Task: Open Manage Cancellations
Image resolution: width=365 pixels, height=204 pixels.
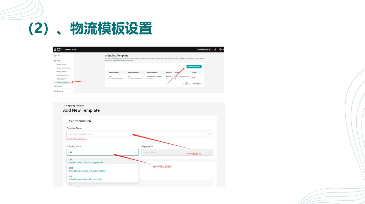Action: [63, 68]
